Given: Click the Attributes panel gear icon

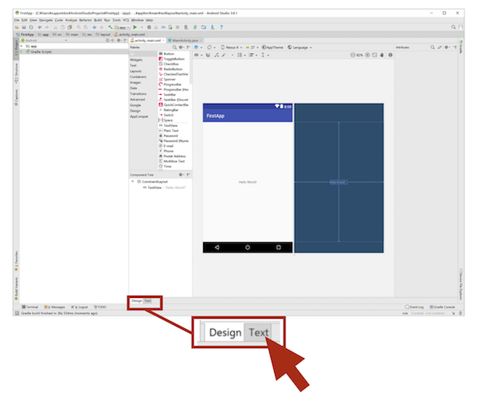Looking at the screenshot, I should (x=447, y=47).
